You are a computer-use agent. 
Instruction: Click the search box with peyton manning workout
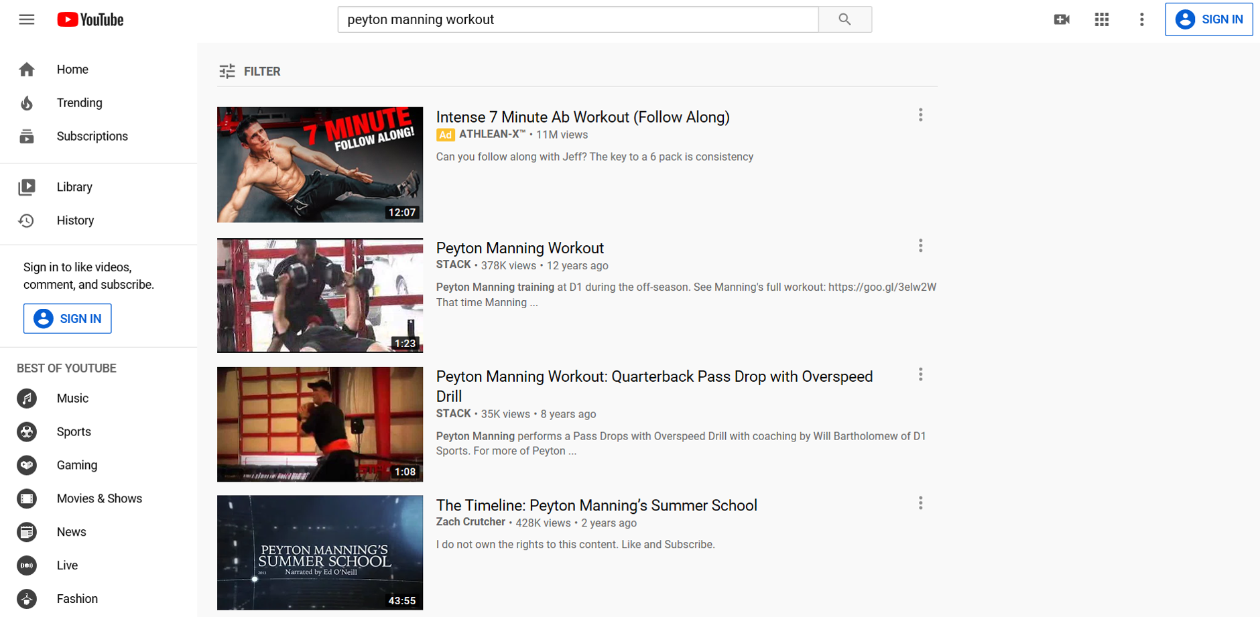[578, 19]
